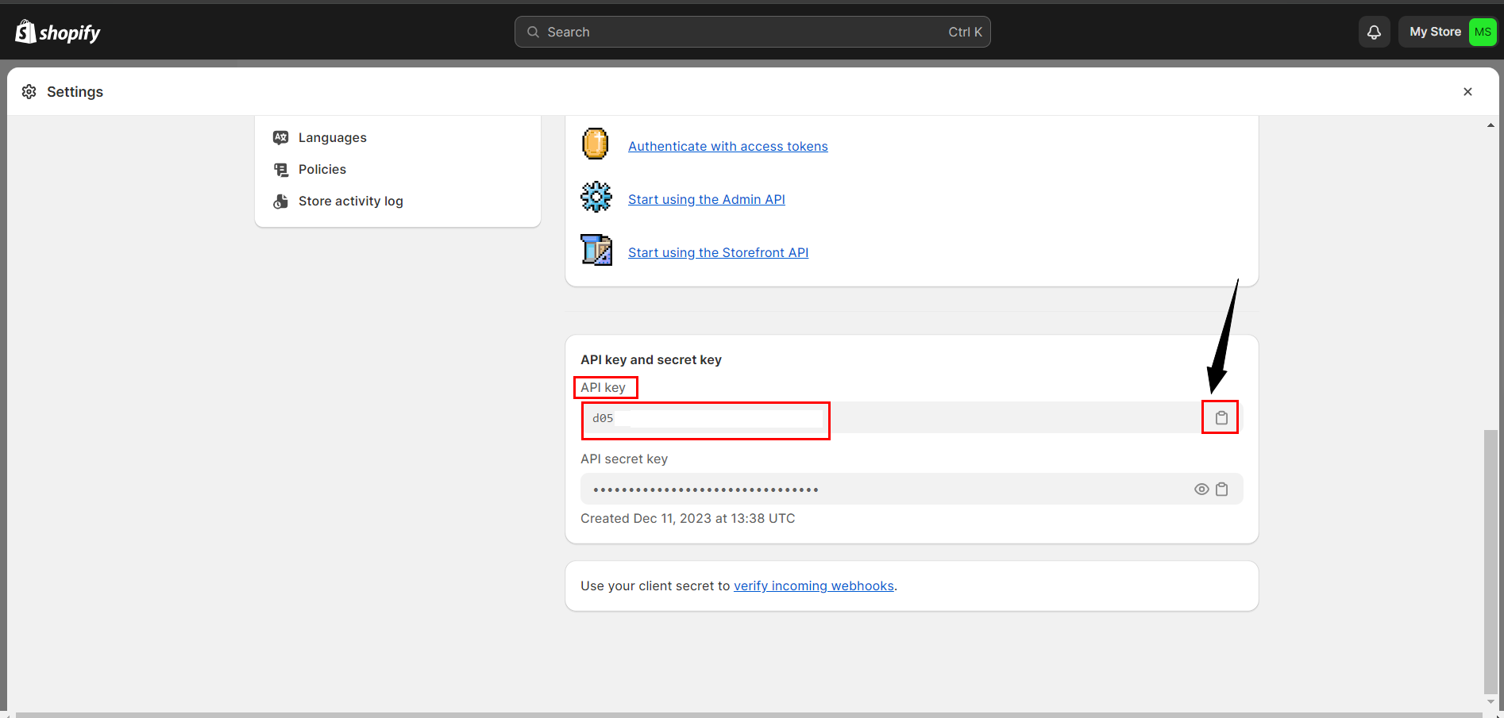
Task: Open the notifications bell
Action: click(1374, 33)
